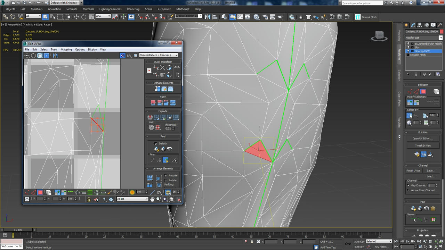This screenshot has width=445, height=250.
Task: Select the Rotate tool in main toolbar
Action: 83,17
